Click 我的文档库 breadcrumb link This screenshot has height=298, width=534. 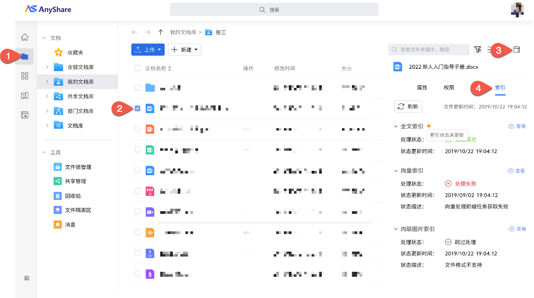[x=183, y=32]
